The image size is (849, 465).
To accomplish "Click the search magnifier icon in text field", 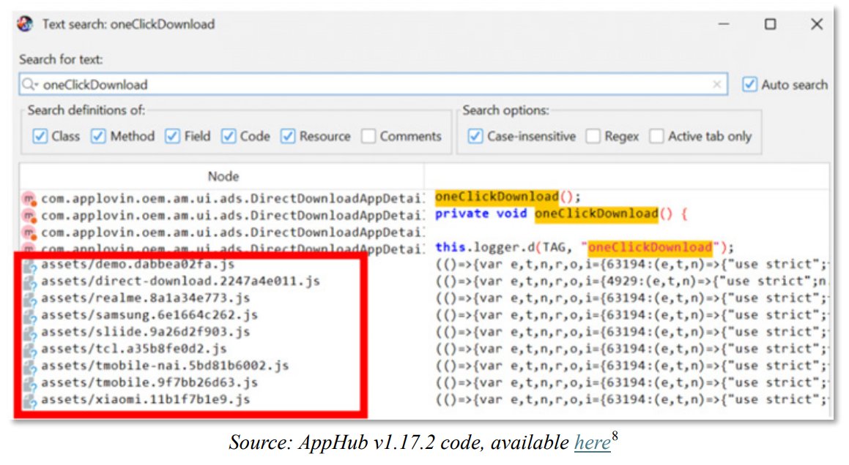I will 29,85.
